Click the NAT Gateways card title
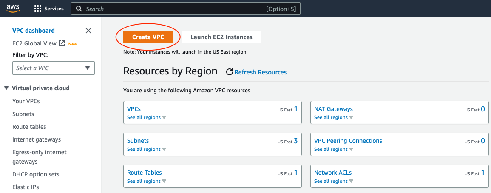The width and height of the screenshot is (491, 193). pos(333,109)
